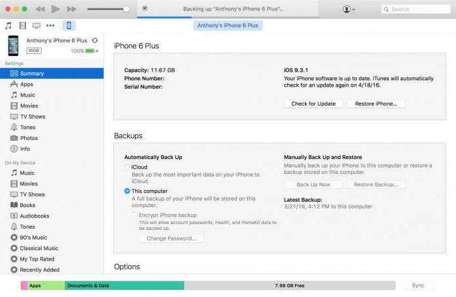Click the 16GB capacity badge
456x297 pixels.
tap(34, 51)
